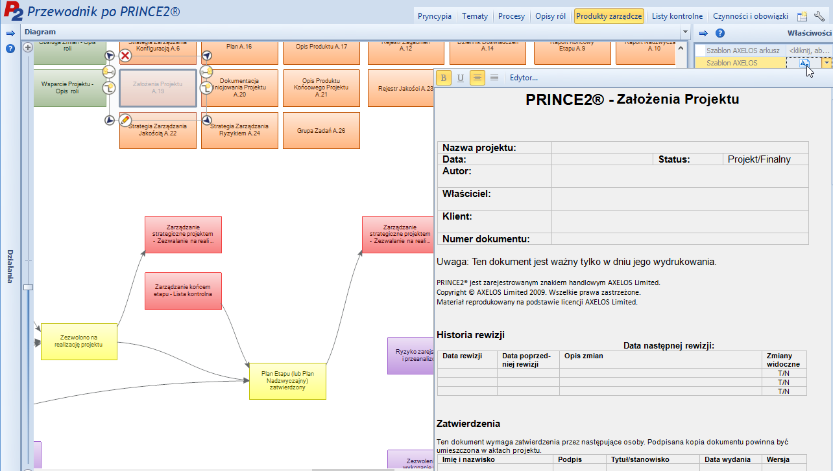Image resolution: width=833 pixels, height=471 pixels.
Task: Toggle bold formatting in editor toolbar
Action: point(444,78)
